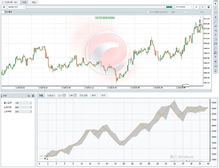The width and height of the screenshot is (219, 168).
Task: Select the cursor pointer tool
Action: click(216, 3)
